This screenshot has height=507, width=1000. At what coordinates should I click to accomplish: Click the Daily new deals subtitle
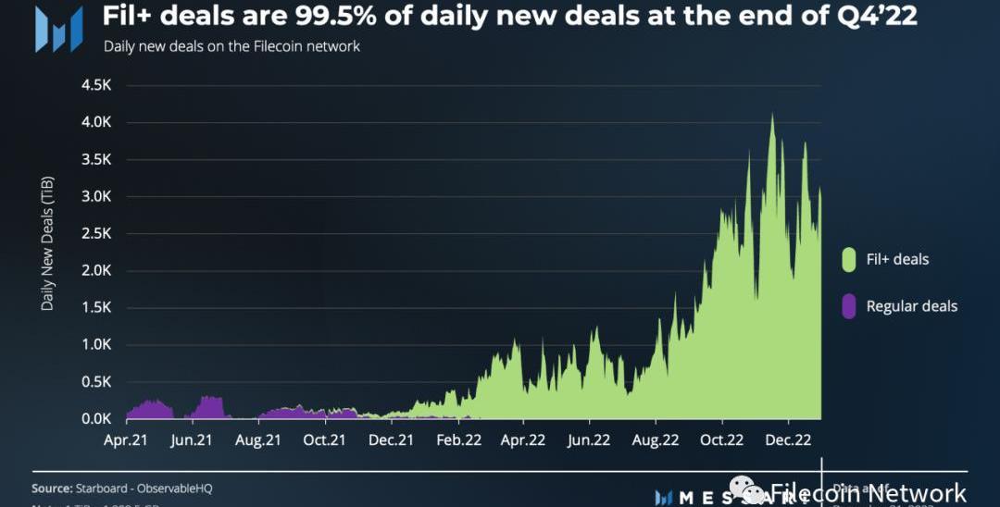[x=231, y=45]
